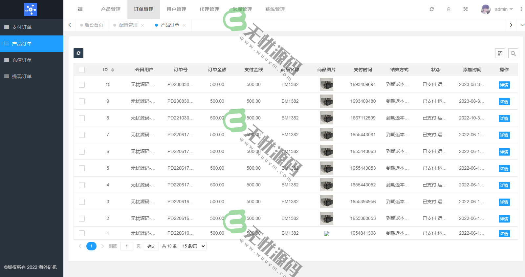
Task: Open 产品管理 top menu
Action: 111,9
